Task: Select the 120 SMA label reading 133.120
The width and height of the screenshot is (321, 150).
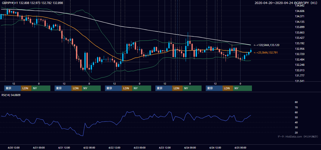Action: (266, 45)
